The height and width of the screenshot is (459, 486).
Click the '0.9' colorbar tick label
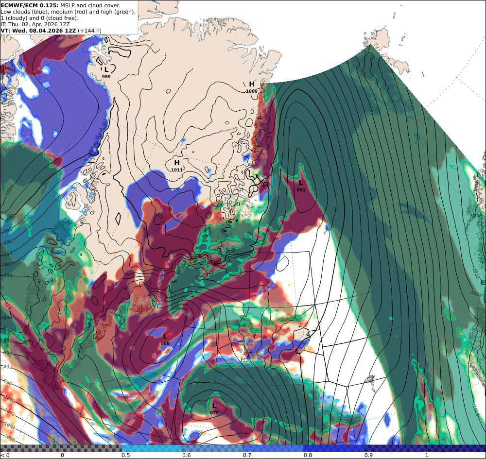tap(368, 455)
